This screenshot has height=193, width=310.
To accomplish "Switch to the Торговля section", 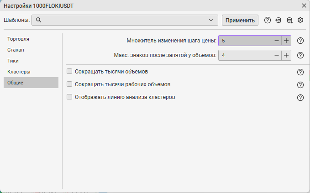I will (18, 39).
